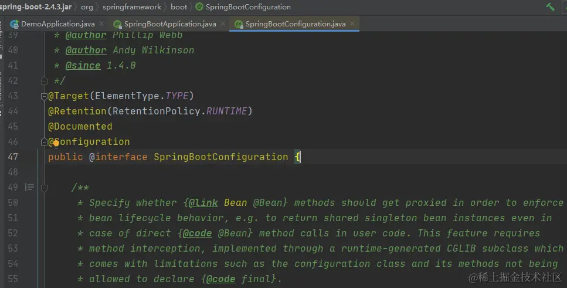Click the @author tag before Andy Wilkinson

[x=86, y=50]
